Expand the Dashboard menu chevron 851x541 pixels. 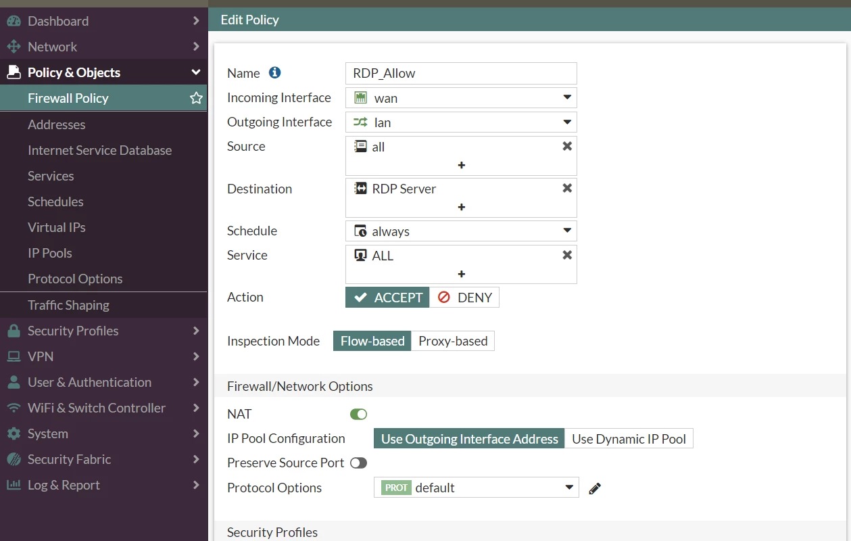point(196,21)
